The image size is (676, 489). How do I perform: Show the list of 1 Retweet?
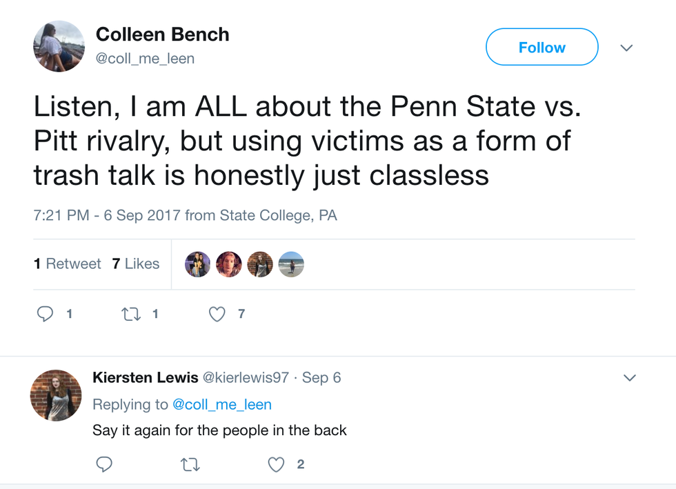click(x=68, y=264)
